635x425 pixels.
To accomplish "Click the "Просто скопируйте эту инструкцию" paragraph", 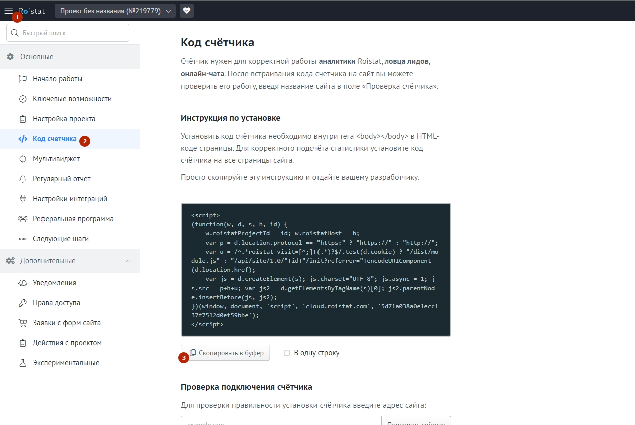I will coord(299,177).
